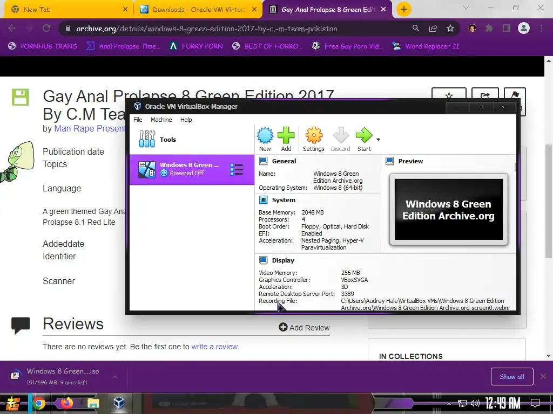Select Tools in VirtualBox sidebar
The height and width of the screenshot is (414, 553).
[192, 140]
